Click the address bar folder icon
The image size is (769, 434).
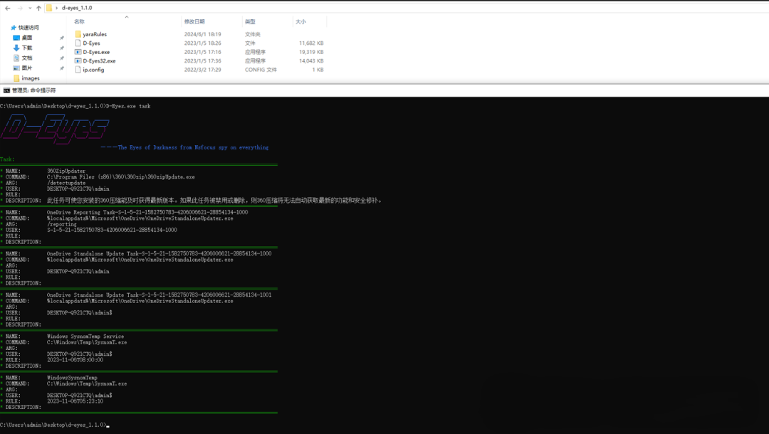[49, 8]
